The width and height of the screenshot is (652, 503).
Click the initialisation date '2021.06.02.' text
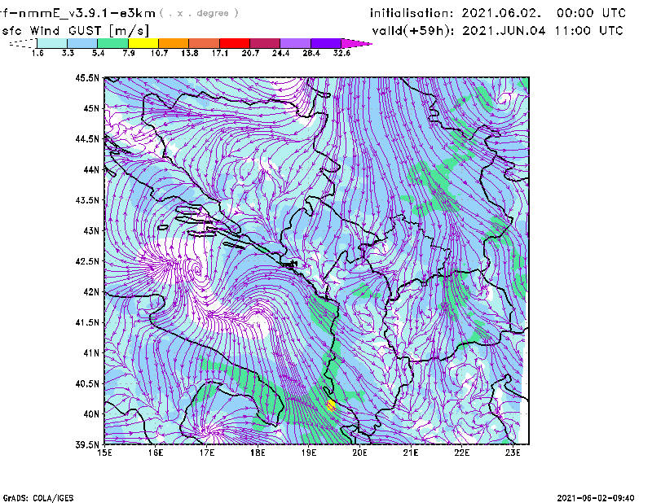501,13
